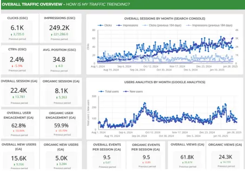Select the Organic New Users (GA) title
The width and height of the screenshot is (245, 171).
tap(61, 147)
